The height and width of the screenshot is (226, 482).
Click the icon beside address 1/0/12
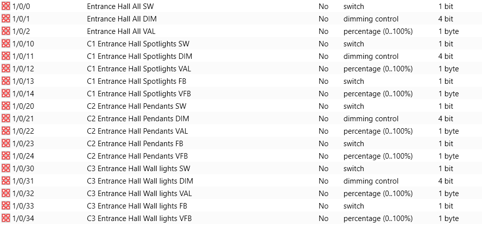[5, 68]
